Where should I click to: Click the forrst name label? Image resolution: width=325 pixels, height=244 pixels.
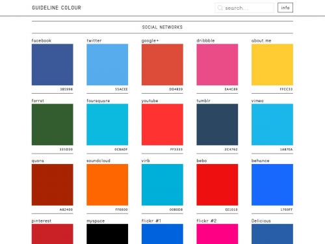[x=38, y=101]
